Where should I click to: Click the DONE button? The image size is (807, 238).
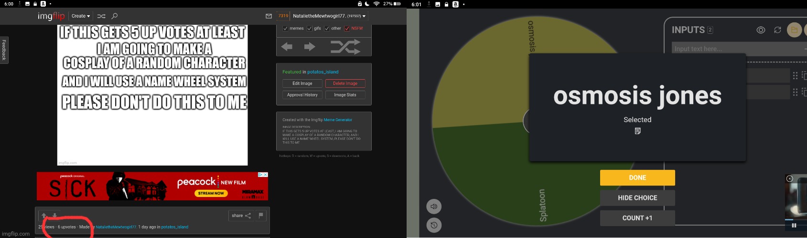[637, 177]
